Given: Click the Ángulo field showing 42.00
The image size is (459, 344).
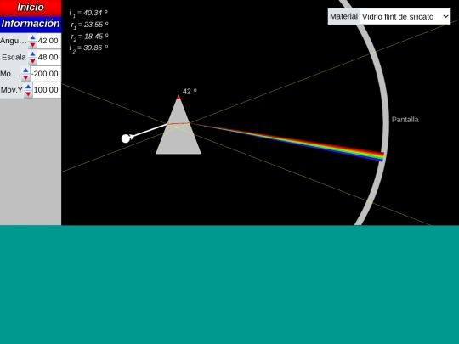Looking at the screenshot, I should [x=48, y=41].
